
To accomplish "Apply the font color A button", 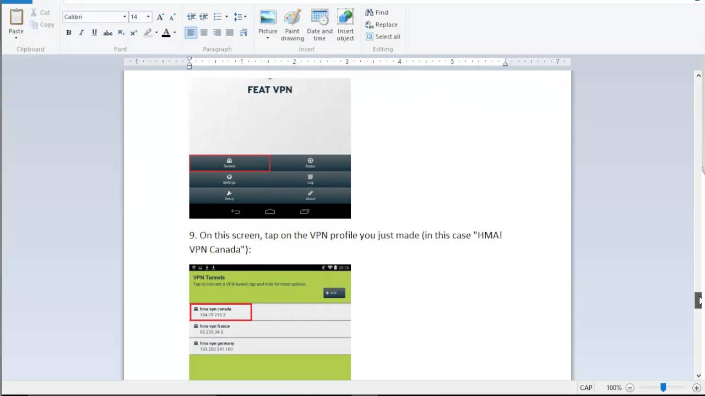I will [x=166, y=32].
